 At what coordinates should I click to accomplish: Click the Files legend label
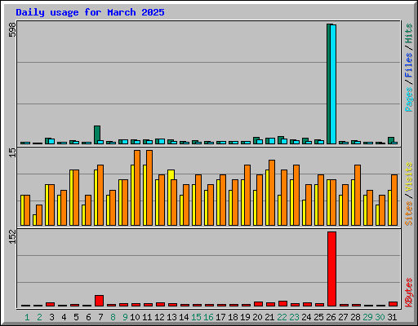409,65
